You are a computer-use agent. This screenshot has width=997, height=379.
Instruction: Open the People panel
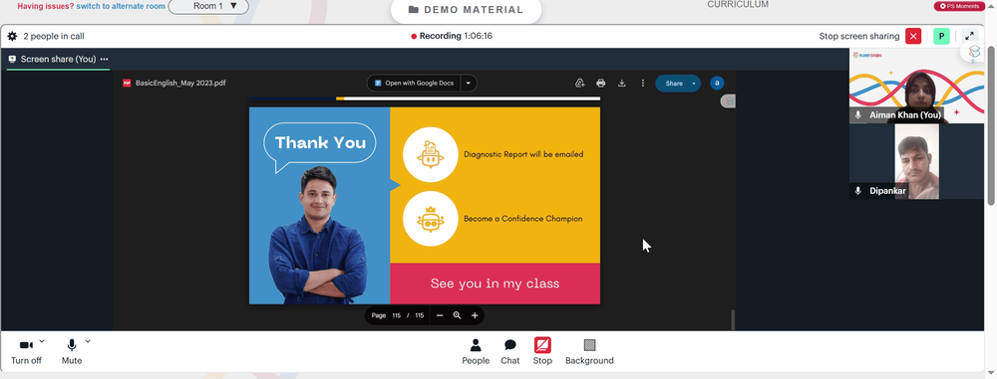[476, 352]
